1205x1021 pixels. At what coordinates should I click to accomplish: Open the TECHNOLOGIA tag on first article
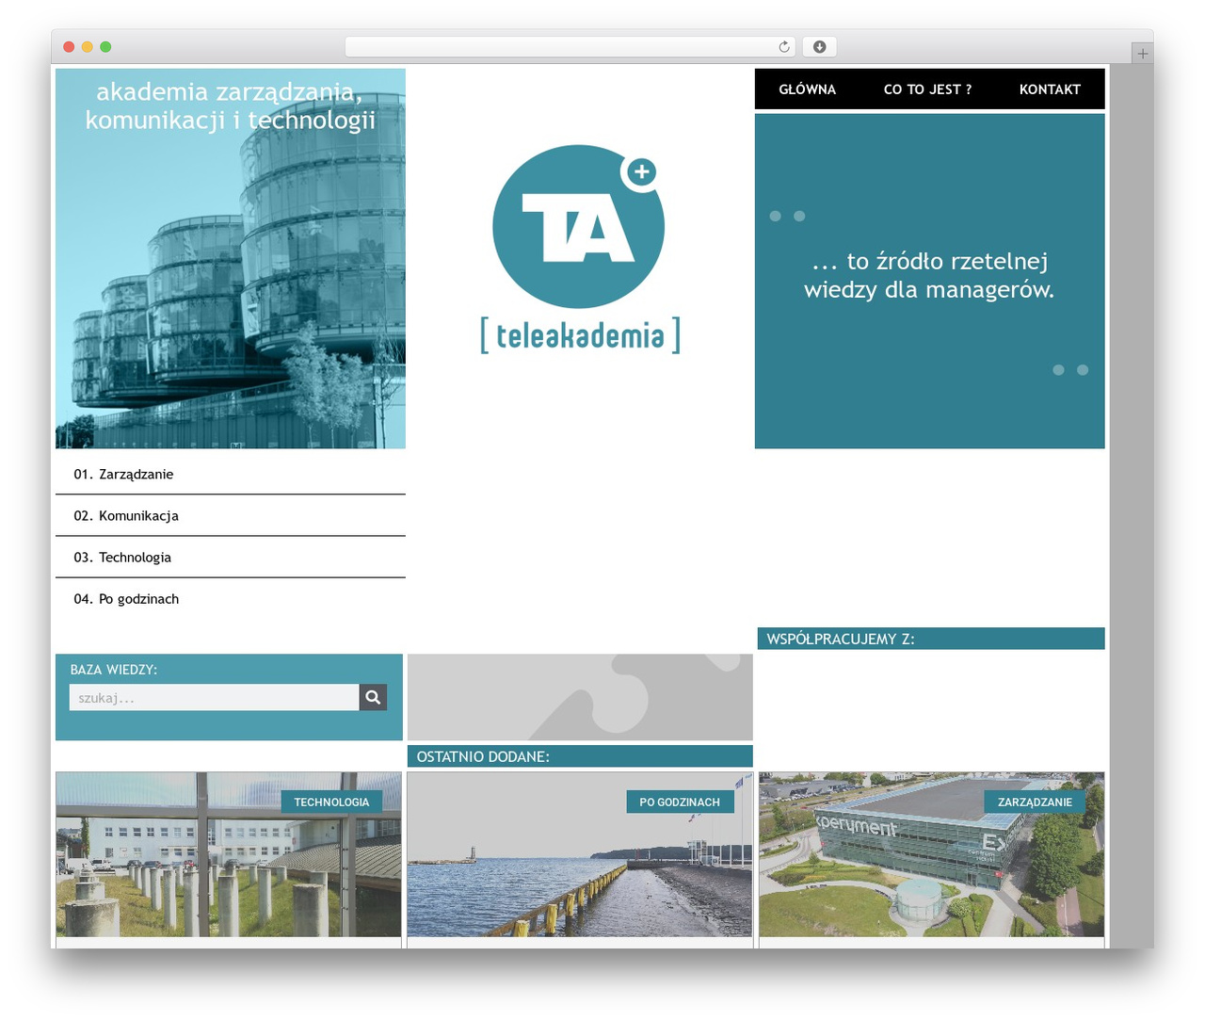(331, 802)
